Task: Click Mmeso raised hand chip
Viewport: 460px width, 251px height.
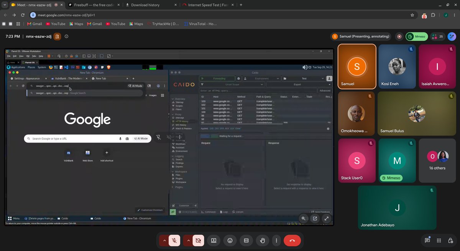Action: tap(417, 36)
